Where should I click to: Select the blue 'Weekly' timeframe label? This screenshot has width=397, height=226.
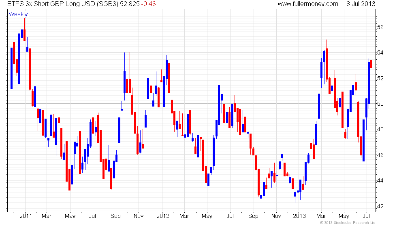[18, 15]
